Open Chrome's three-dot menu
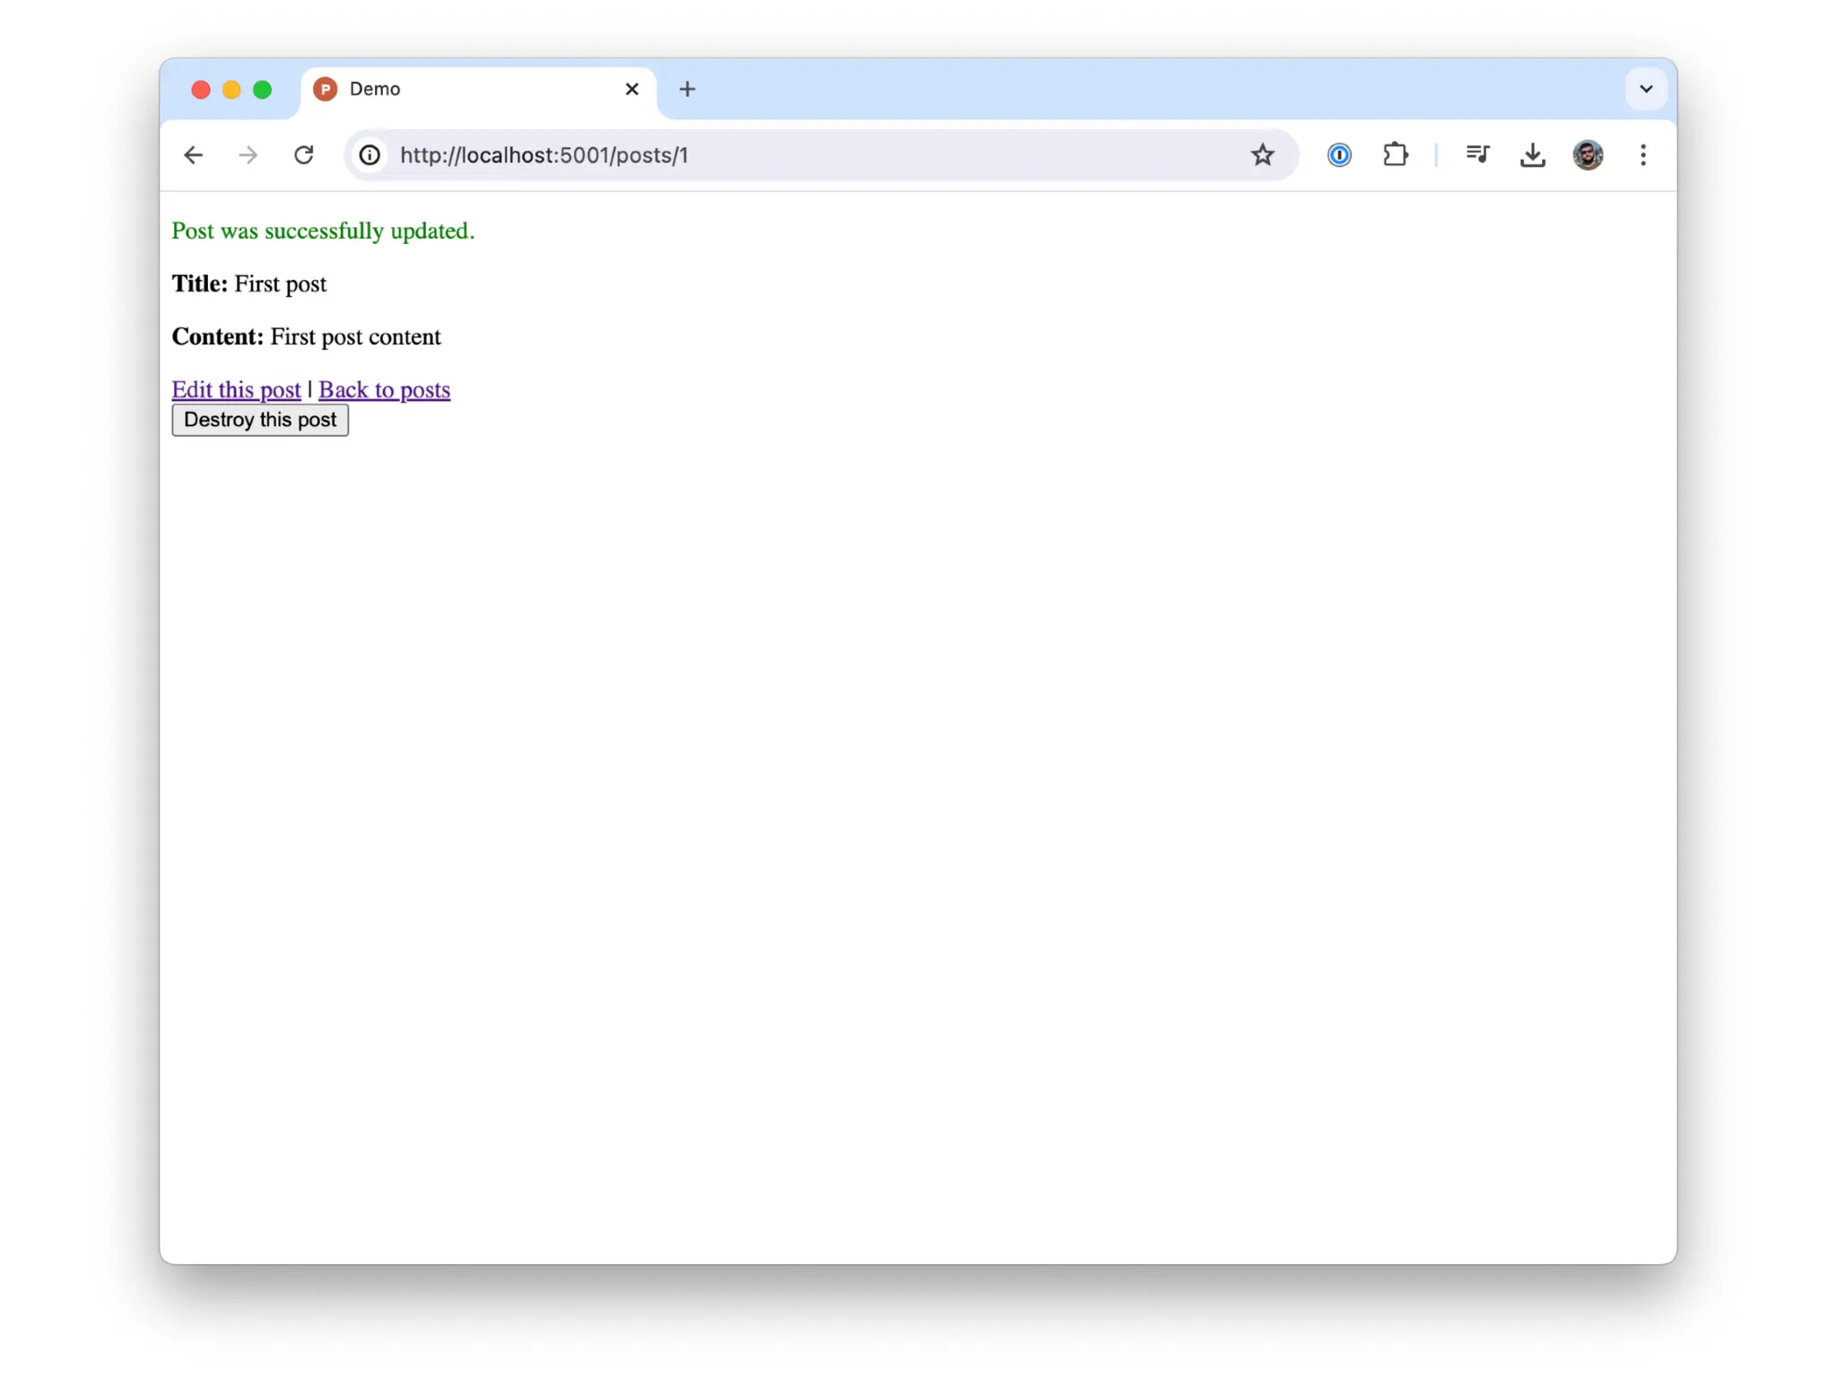Image resolution: width=1837 pixels, height=1378 pixels. (1642, 155)
